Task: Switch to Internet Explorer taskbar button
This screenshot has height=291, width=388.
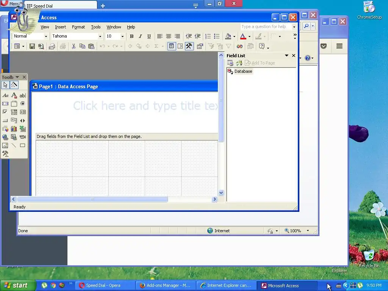Action: point(227,285)
